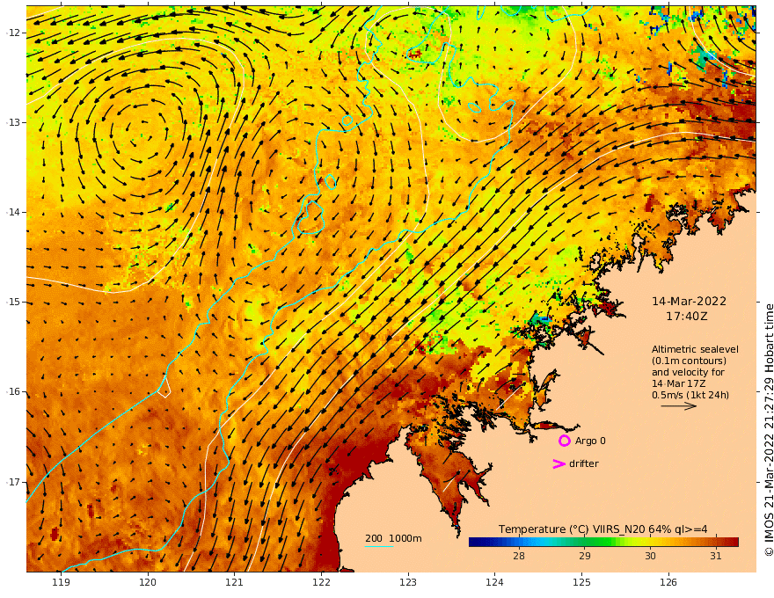The width and height of the screenshot is (774, 598).
Task: Click the Temperature VIIRS_N20 color bar title
Action: [602, 529]
